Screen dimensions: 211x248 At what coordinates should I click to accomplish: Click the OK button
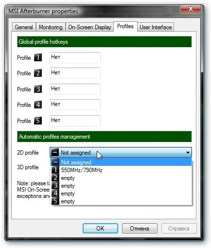[100, 229]
